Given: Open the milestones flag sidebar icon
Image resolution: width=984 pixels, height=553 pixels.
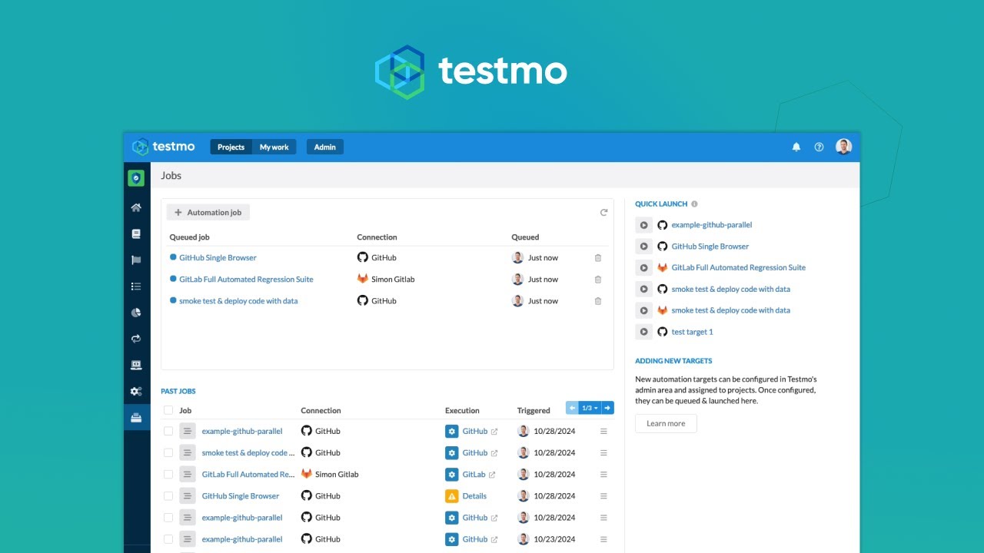Looking at the screenshot, I should (136, 260).
